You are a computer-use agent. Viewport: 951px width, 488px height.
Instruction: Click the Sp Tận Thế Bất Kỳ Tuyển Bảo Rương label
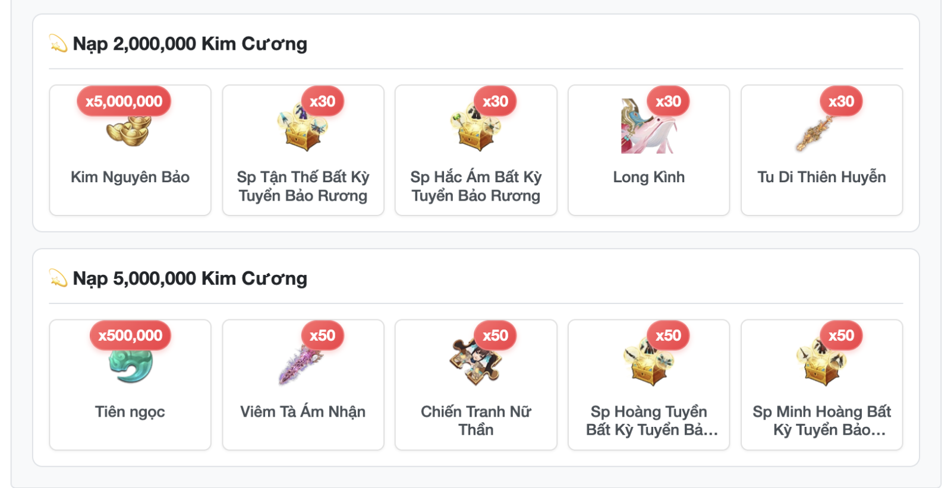point(303,186)
